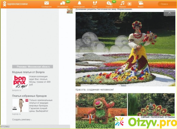Open the flower woman sculpture photo
The height and width of the screenshot is (129, 177).
[x=125, y=49]
